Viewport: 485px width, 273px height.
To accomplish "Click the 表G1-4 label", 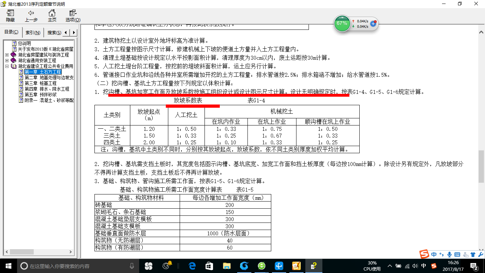I will (256, 101).
